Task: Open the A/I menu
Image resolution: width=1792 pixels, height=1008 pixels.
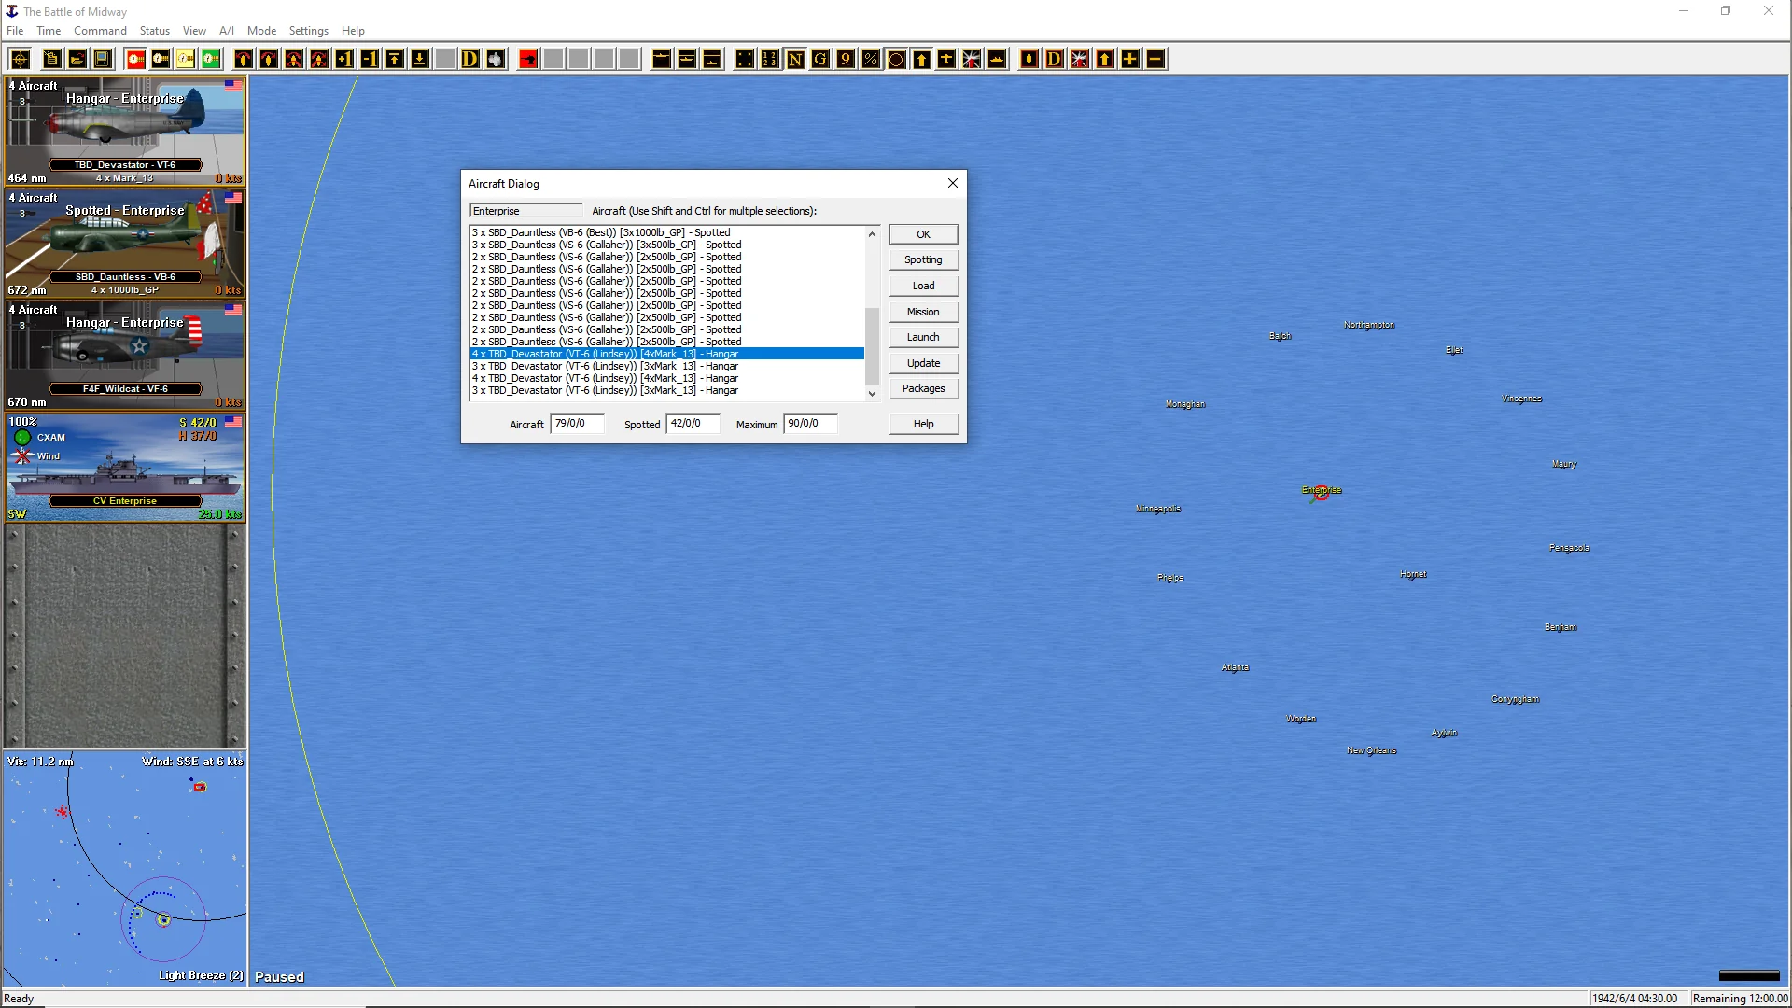Action: coord(227,31)
